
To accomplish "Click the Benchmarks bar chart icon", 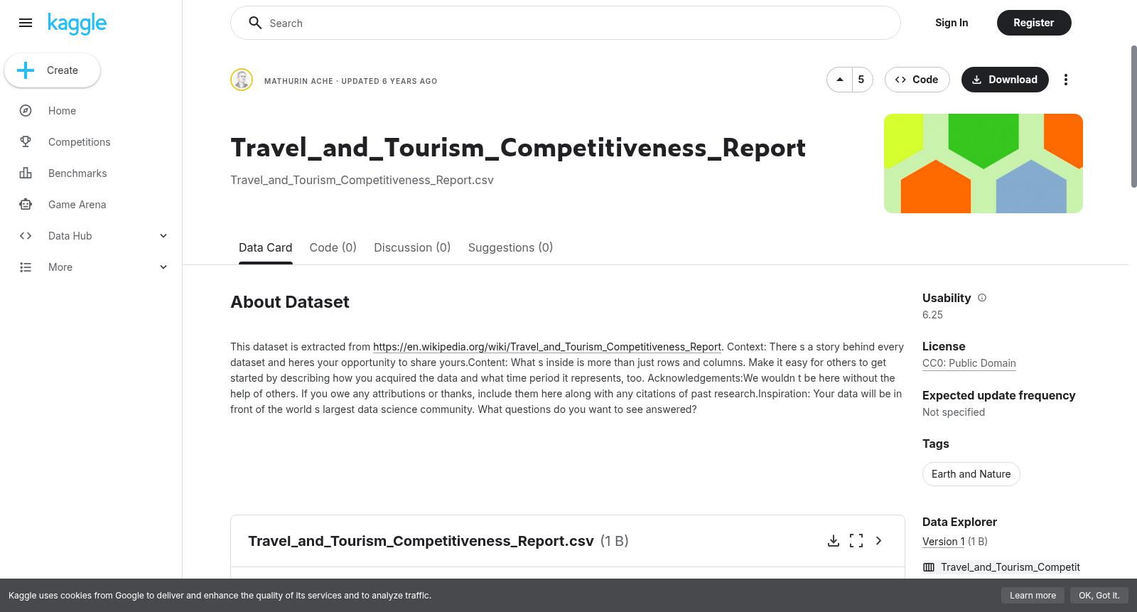I will point(26,173).
